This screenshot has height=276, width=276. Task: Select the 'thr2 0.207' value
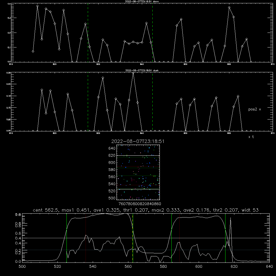pyautogui.click(x=226, y=210)
